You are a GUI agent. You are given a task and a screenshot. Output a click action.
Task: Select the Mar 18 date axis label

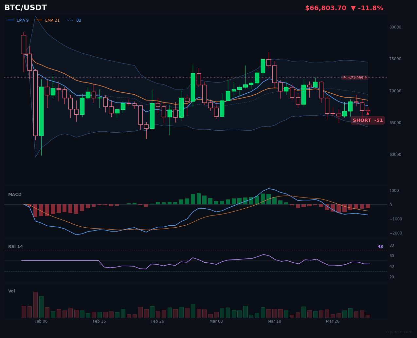(x=274, y=321)
